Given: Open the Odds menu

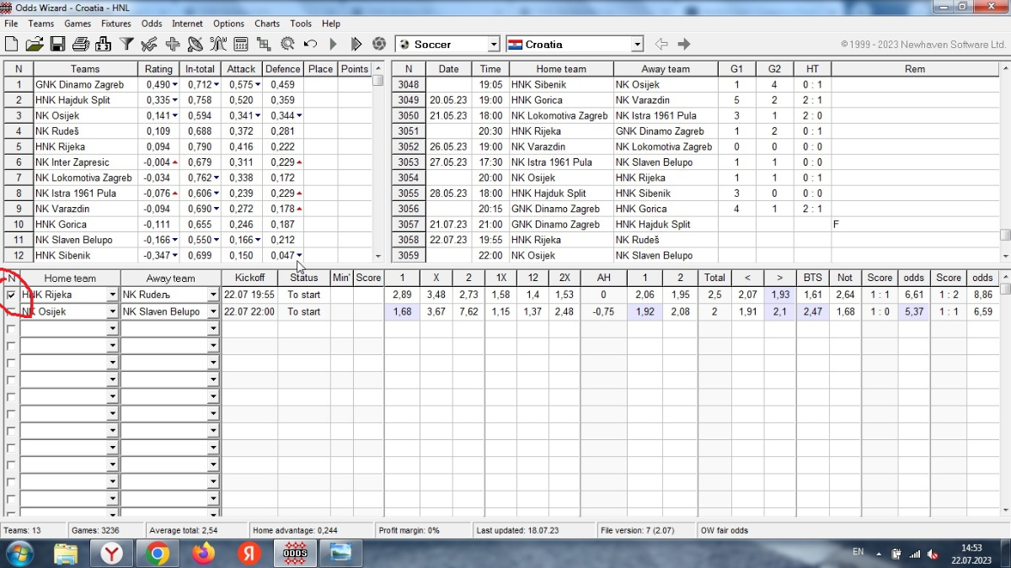Looking at the screenshot, I should 152,24.
